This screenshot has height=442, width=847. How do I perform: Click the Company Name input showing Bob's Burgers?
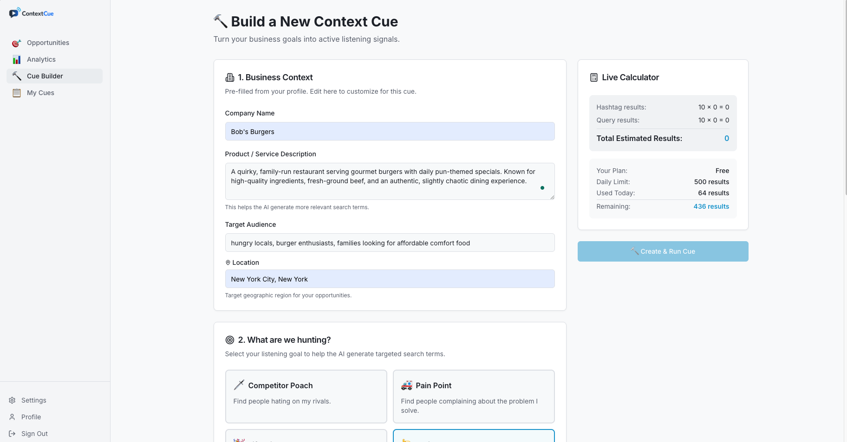click(390, 131)
